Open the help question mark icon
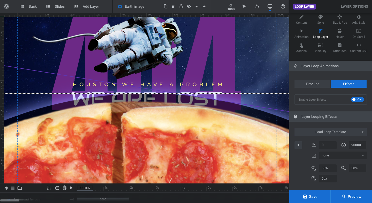Screen dimensions: 372x203 pyautogui.click(x=283, y=6)
